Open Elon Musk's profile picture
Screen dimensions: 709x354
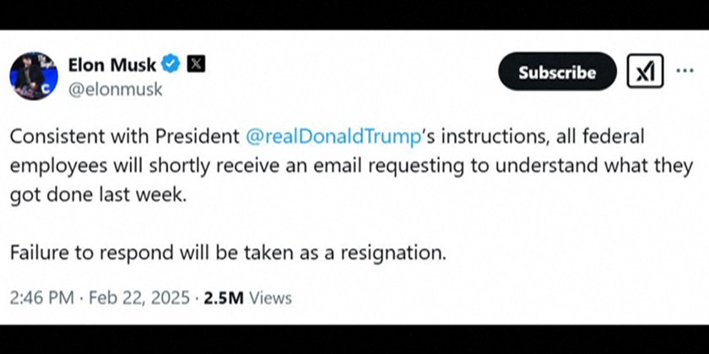tap(32, 75)
